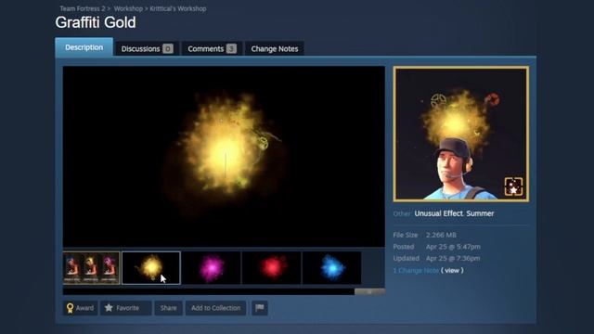Open Krittical's Workshop breadcrumb link
This screenshot has height=334, width=594.
pos(178,8)
